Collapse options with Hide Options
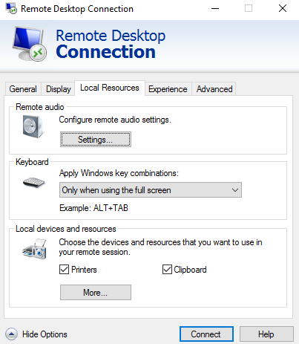 (45, 334)
